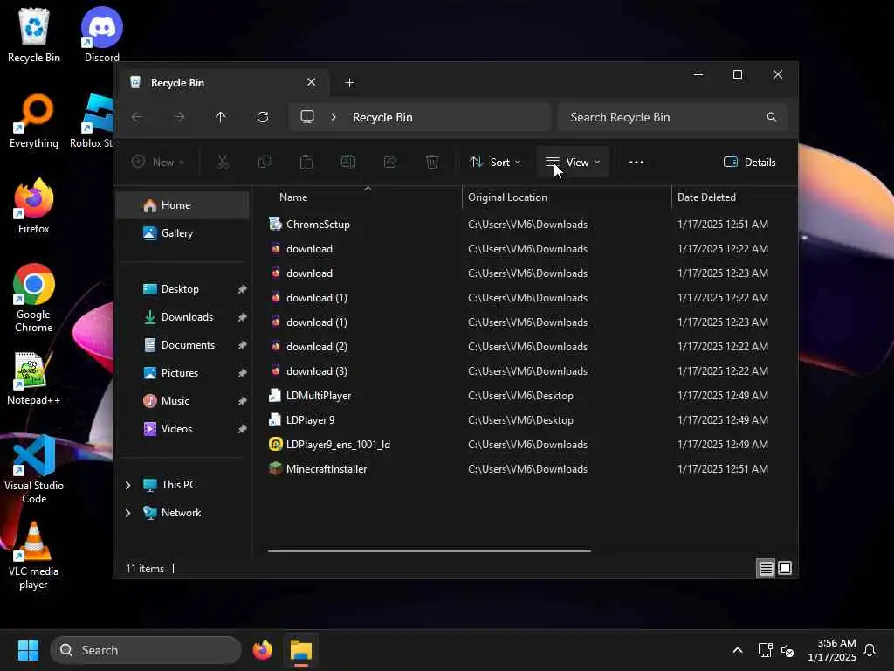Open Pictures in the sidebar
Image resolution: width=894 pixels, height=671 pixels.
coord(182,373)
